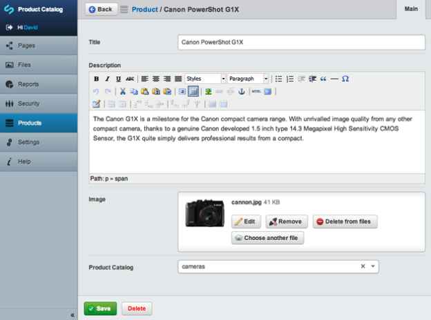Screen dimensions: 431x320
Task: Paste as plain text
Action: 156,92
